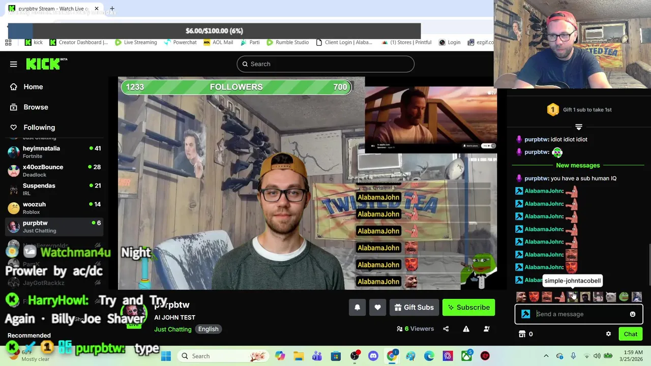Open the Stores | Printful bookmark
651x366 pixels.
[406, 42]
